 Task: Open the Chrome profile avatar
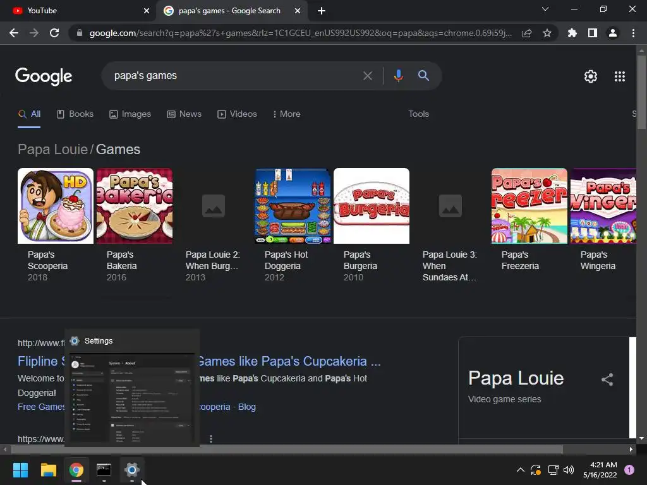click(613, 33)
